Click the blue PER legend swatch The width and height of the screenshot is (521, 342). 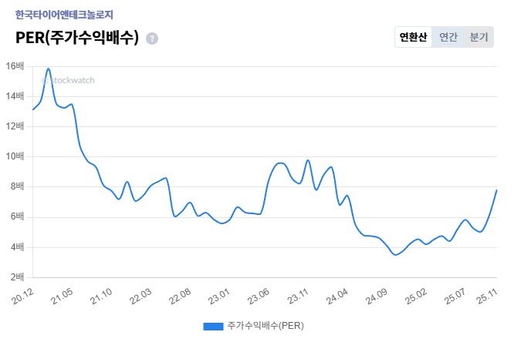pyautogui.click(x=213, y=327)
